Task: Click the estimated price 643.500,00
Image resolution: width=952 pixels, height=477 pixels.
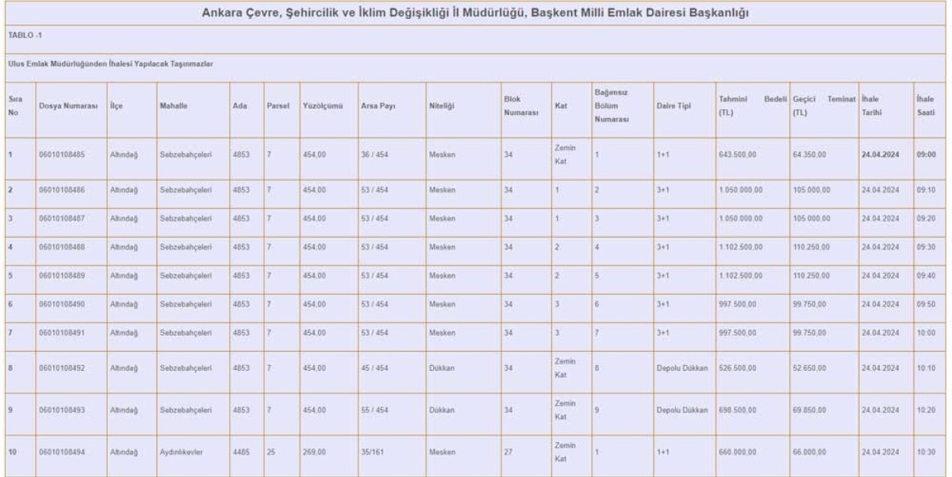Action: [x=739, y=155]
